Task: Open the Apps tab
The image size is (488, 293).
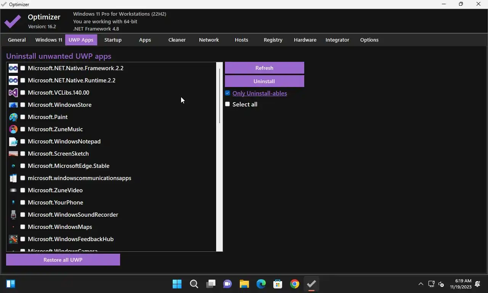Action: tap(145, 40)
